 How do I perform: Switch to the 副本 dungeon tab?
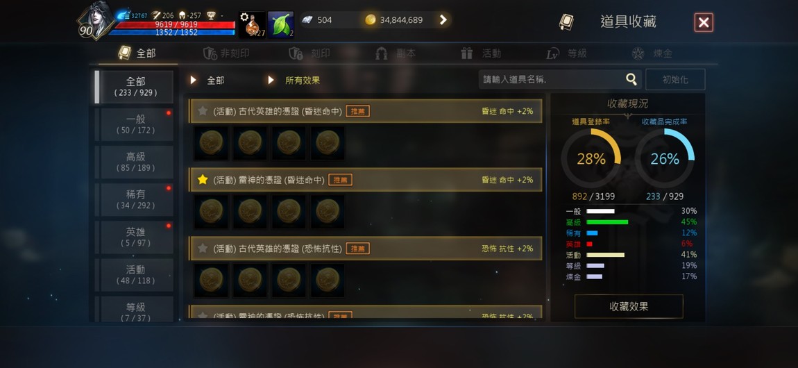pos(396,53)
